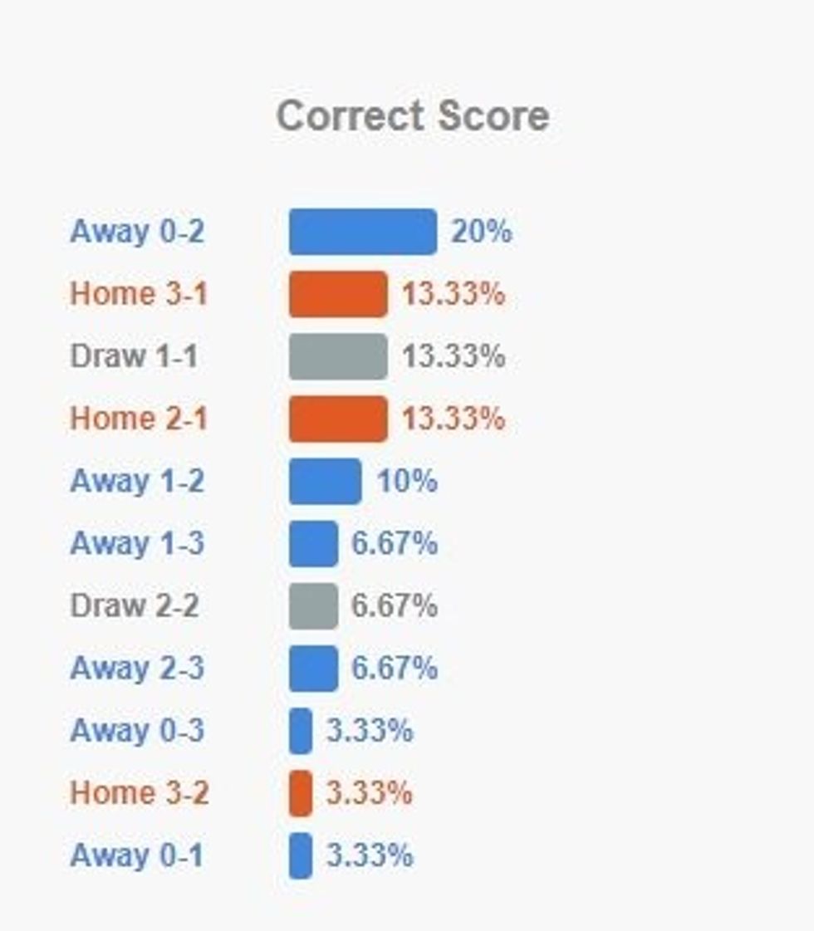Click the 20% value beside Away 0-2
Viewport: 814px width, 931px height.
[x=482, y=232]
